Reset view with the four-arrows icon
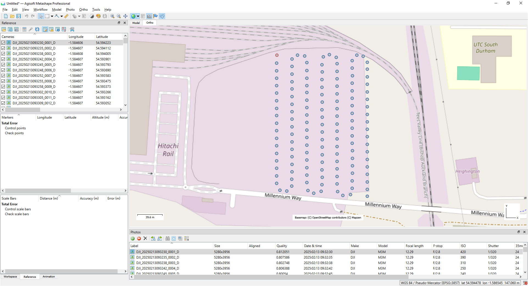This screenshot has height=286, width=528. (125, 16)
